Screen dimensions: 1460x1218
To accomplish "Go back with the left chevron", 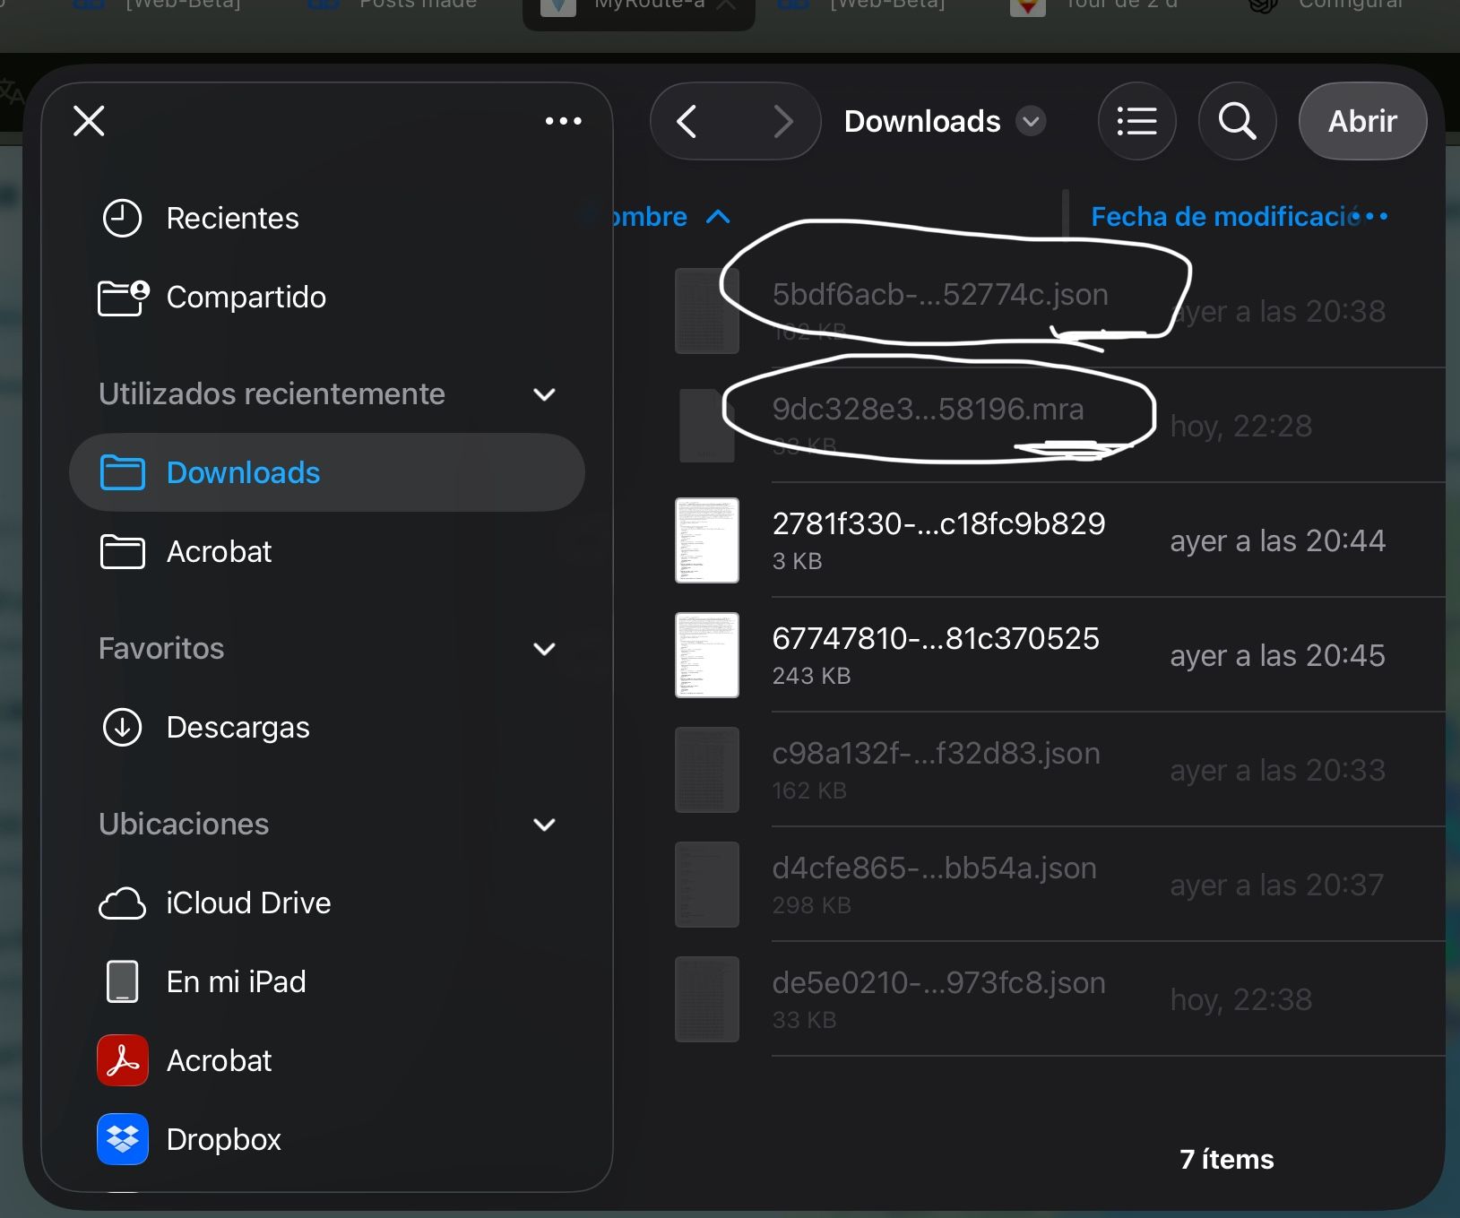I will [687, 121].
